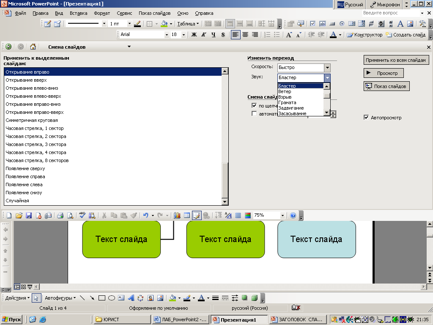Open Shadow style icon in drawing toolbar
The height and width of the screenshot is (325, 433).
(x=244, y=298)
